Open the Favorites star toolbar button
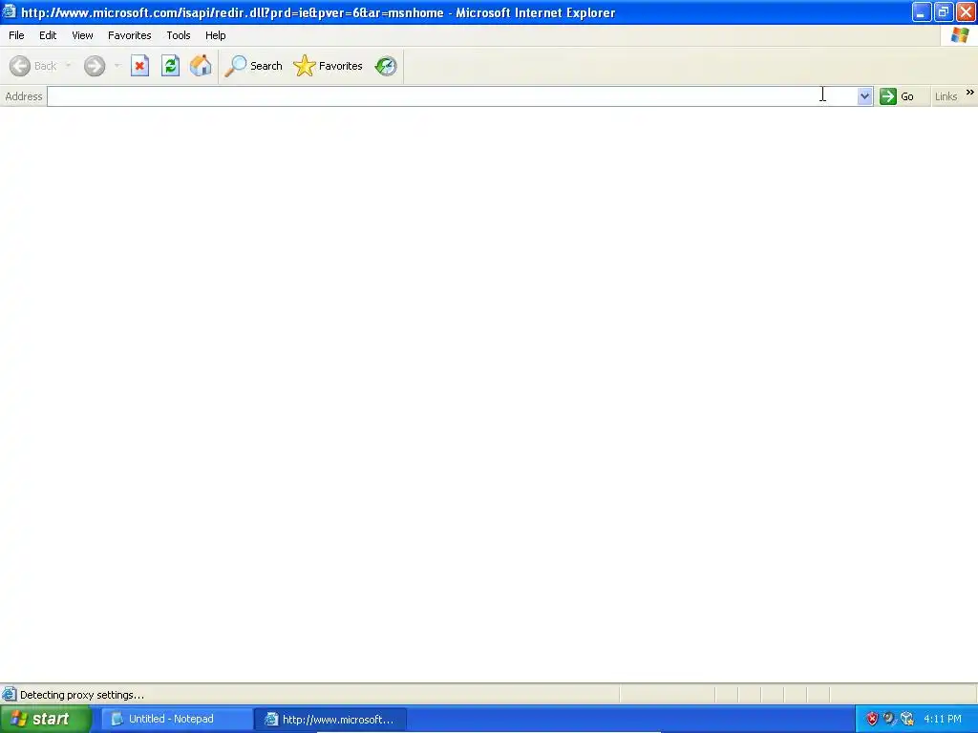Image resolution: width=978 pixels, height=733 pixels. pyautogui.click(x=329, y=66)
